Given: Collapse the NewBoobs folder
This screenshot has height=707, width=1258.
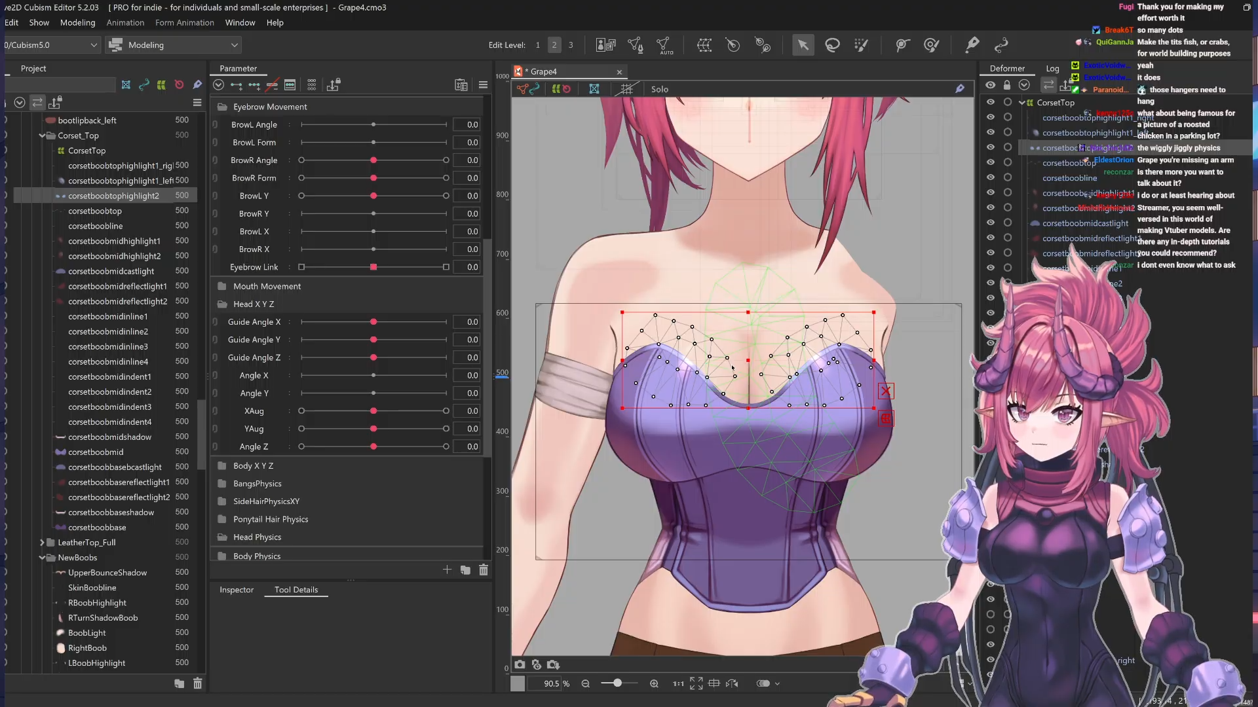Looking at the screenshot, I should tap(42, 558).
